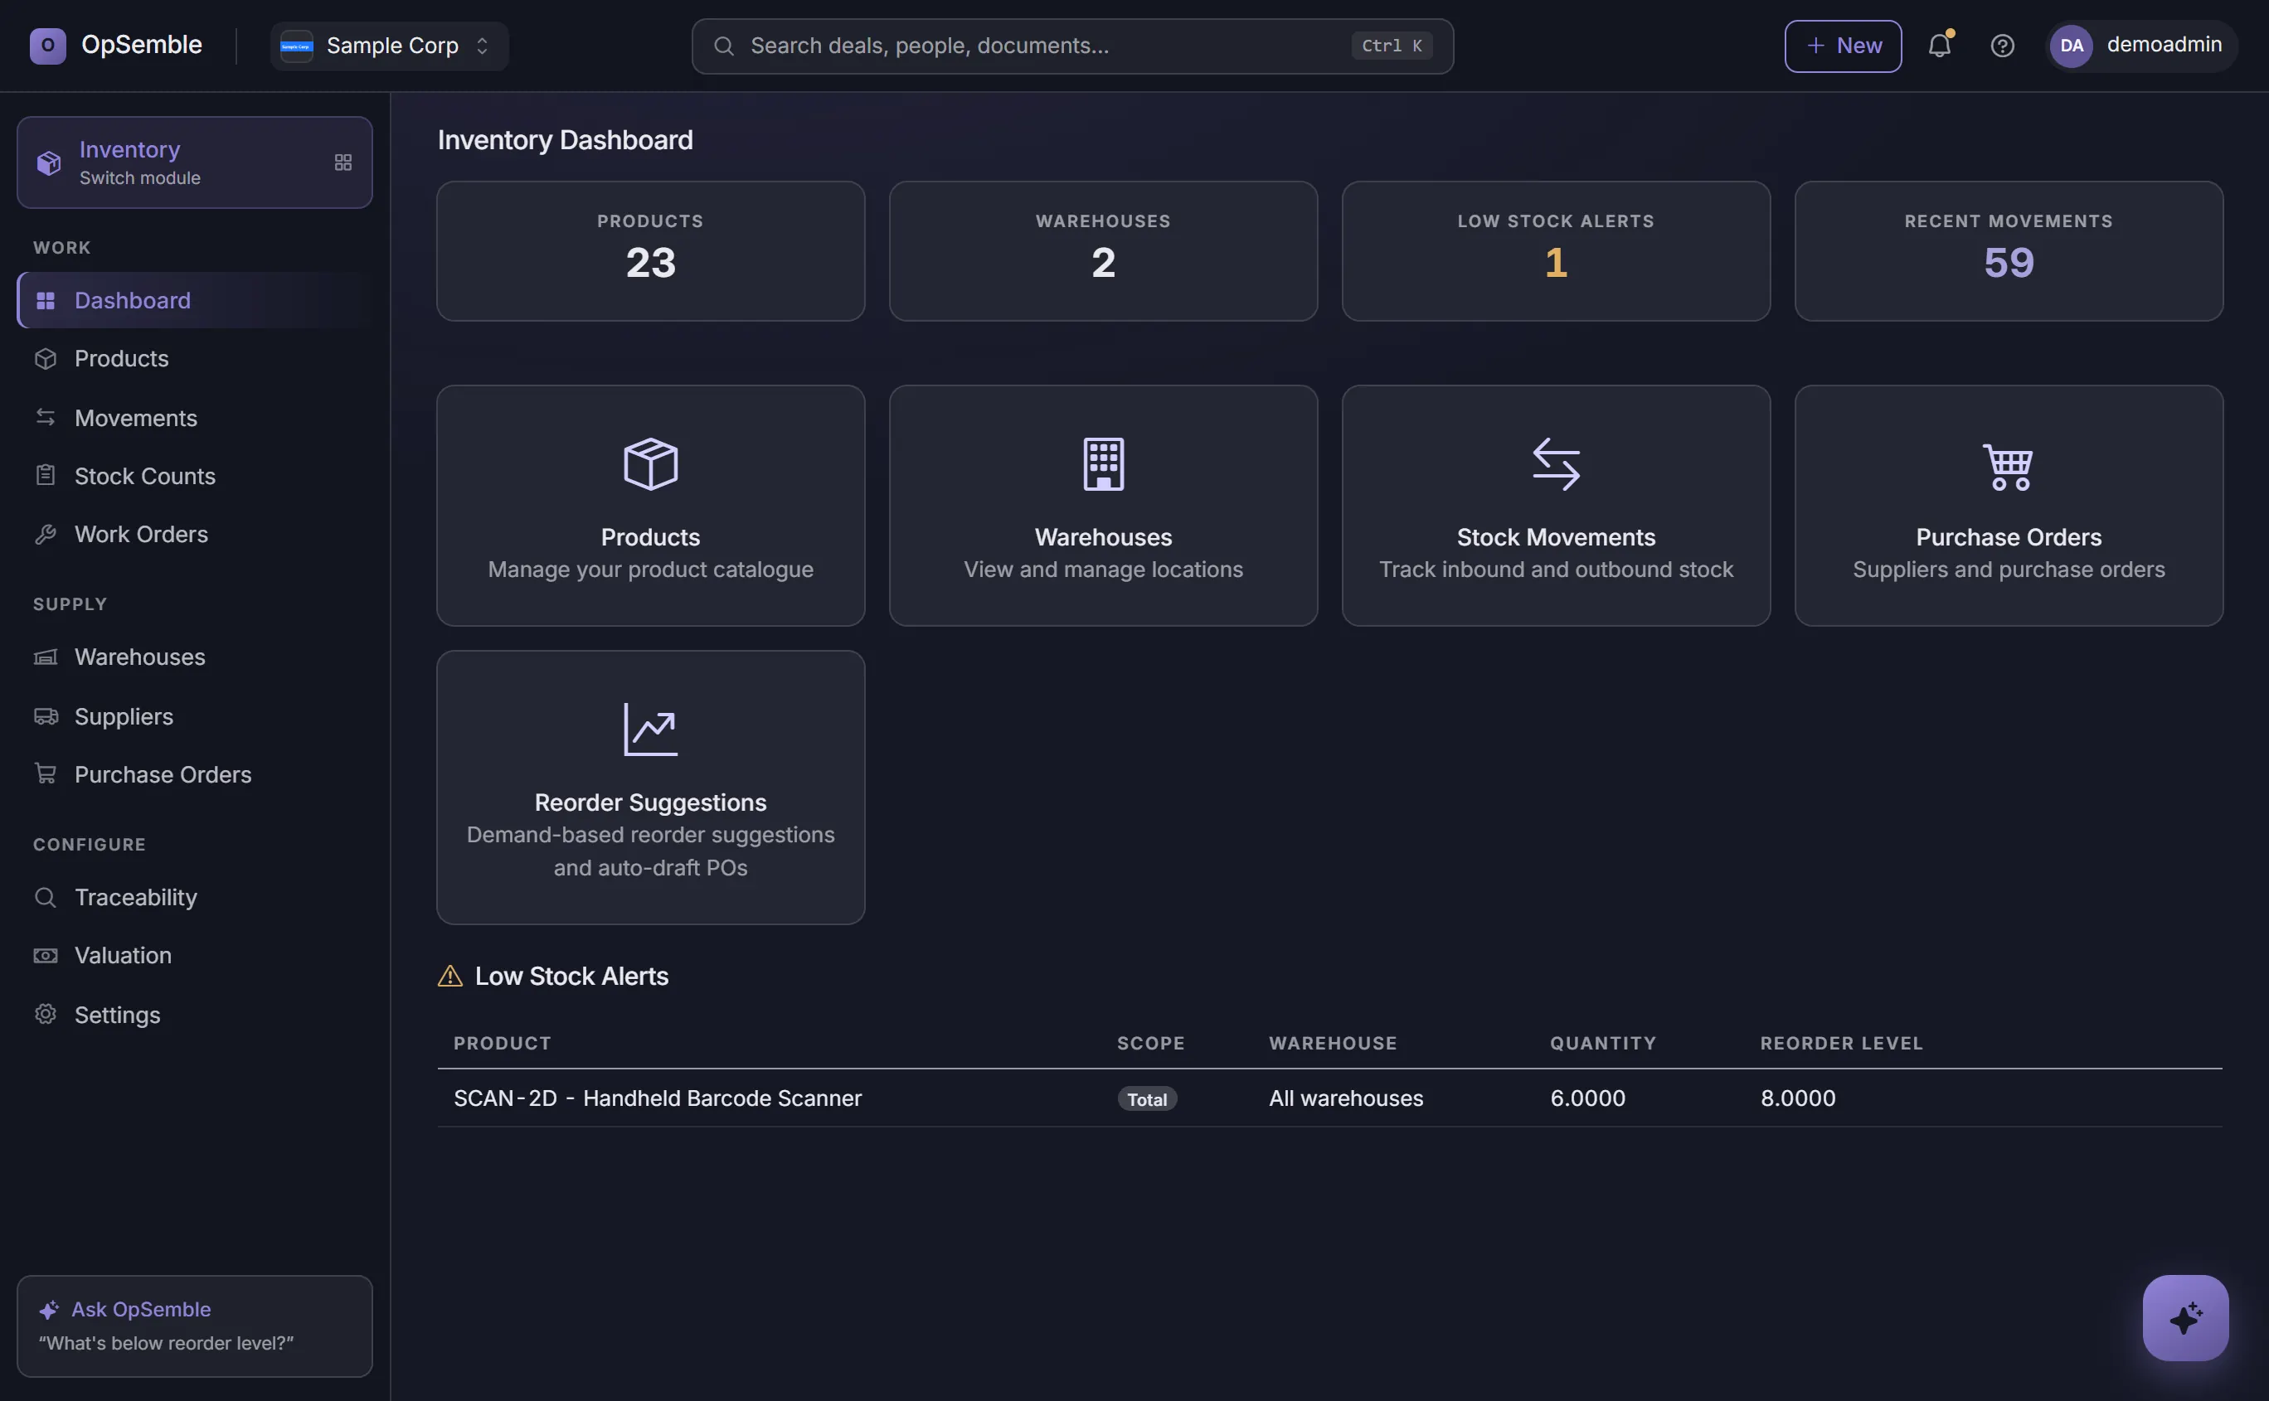Open Suppliers in the sidebar
The image size is (2269, 1401).
tap(195, 716)
